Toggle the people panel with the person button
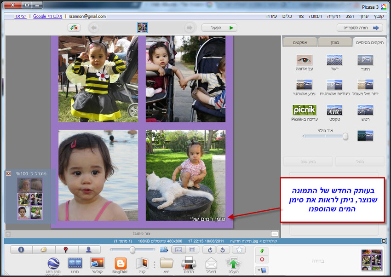The image size is (391, 277). [88, 249]
